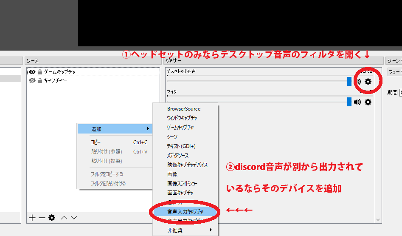Move source up with the up arrow
The width and height of the screenshot is (402, 236).
click(64, 218)
